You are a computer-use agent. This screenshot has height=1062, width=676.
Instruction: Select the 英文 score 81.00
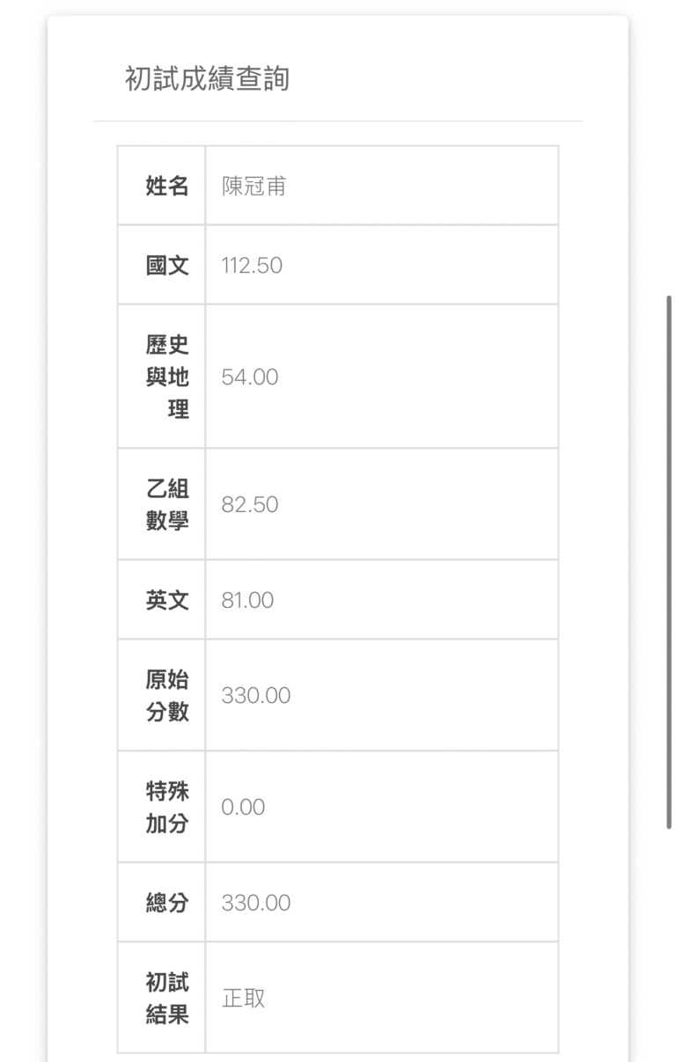pos(247,601)
